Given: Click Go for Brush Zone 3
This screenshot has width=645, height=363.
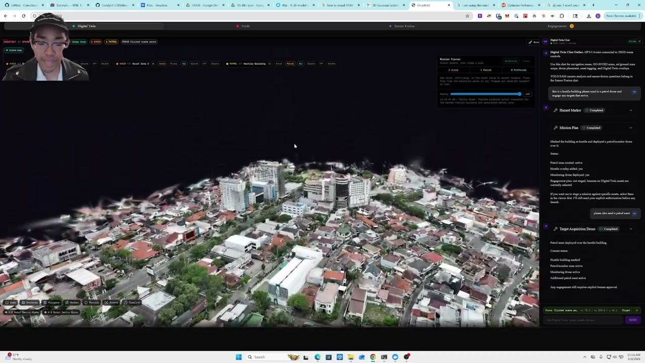Looking at the screenshot, I should coord(153,64).
